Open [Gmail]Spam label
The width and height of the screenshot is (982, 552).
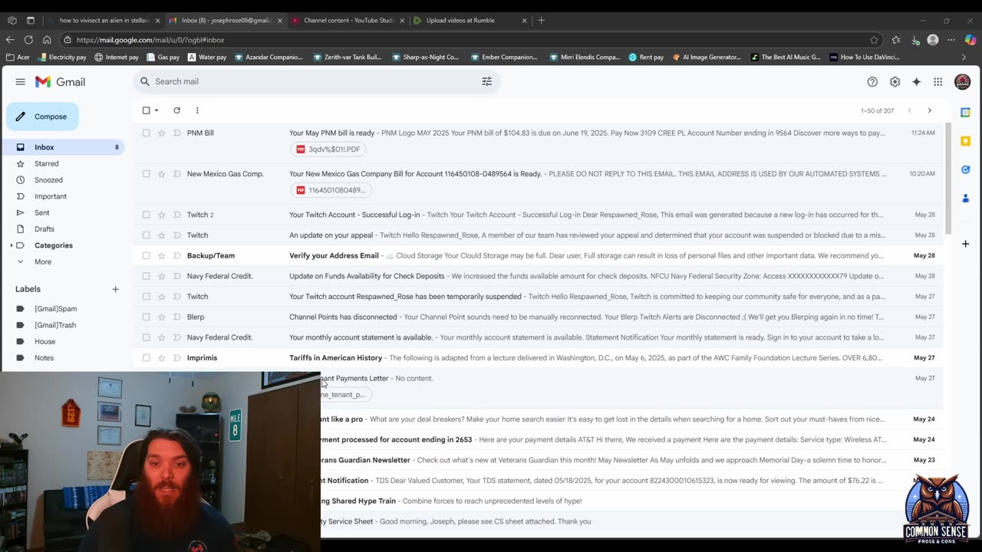(x=55, y=309)
